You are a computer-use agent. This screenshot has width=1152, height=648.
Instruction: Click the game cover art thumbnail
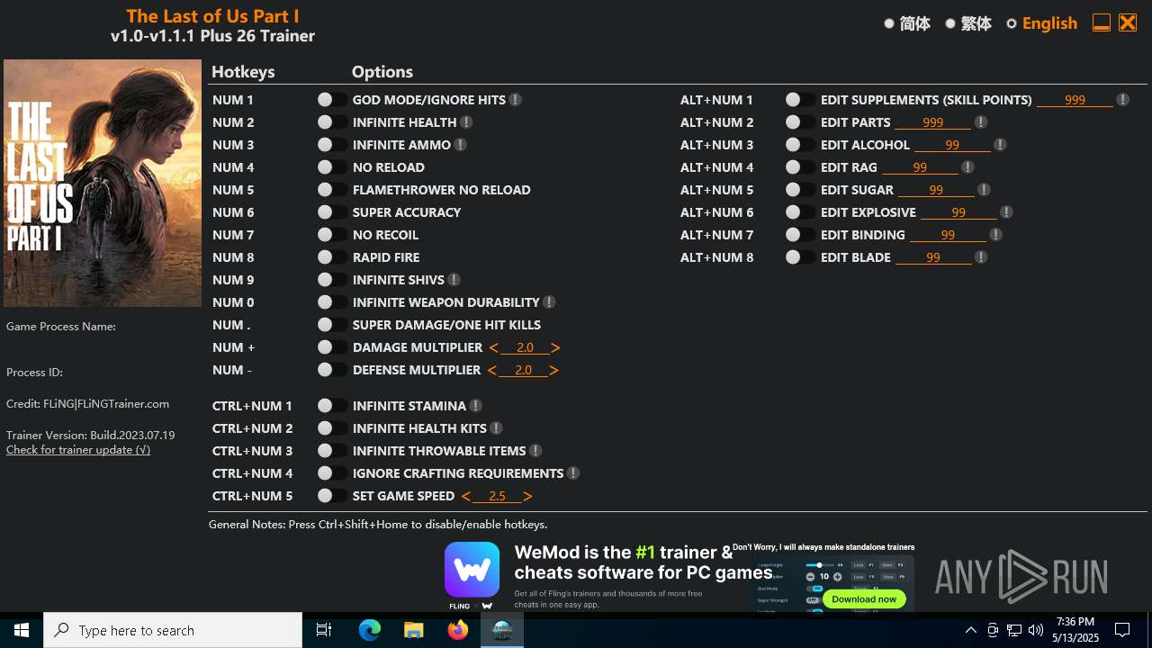(103, 184)
